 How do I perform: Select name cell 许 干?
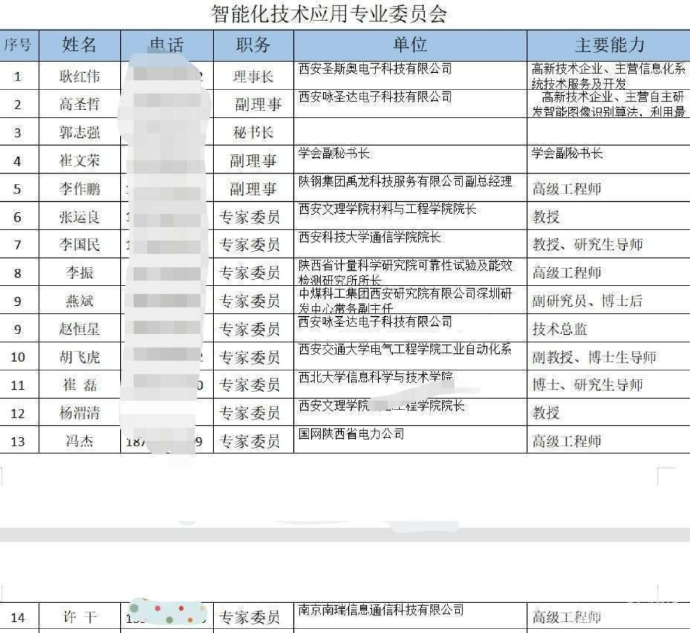(80, 618)
